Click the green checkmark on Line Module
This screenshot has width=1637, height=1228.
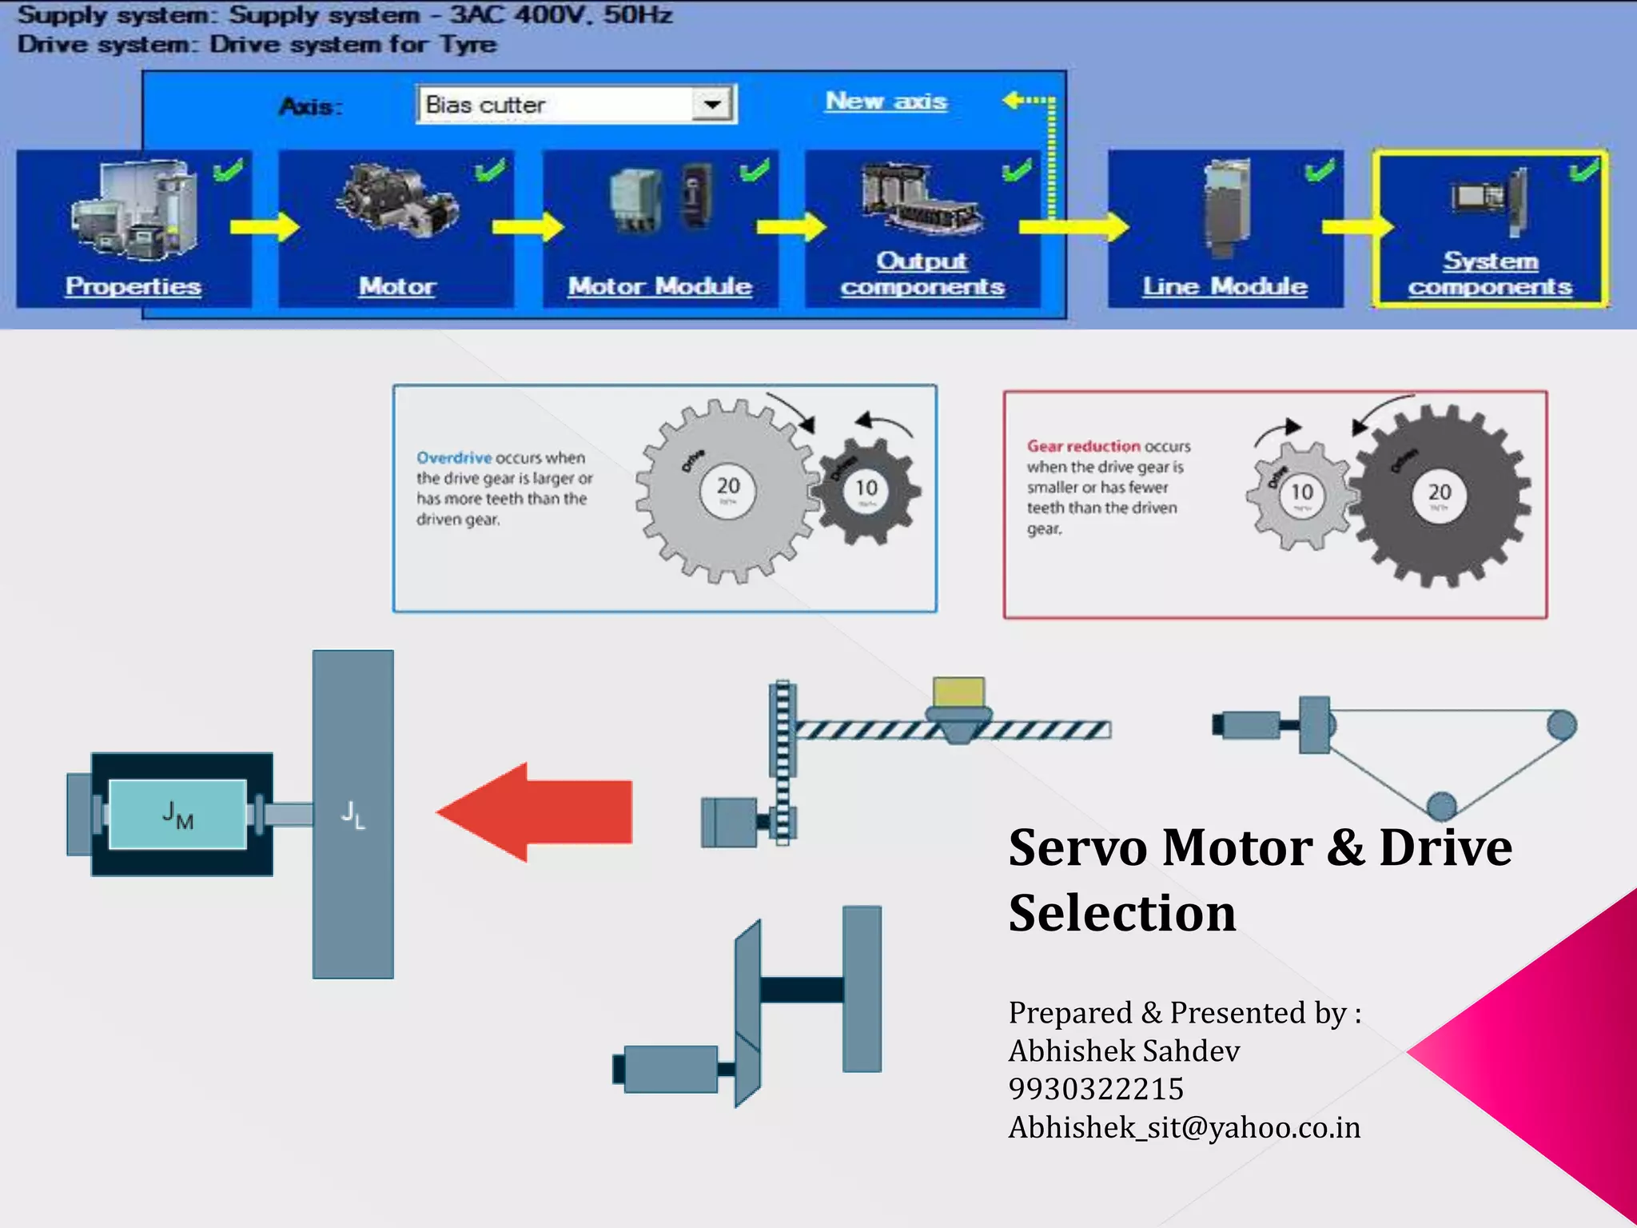tap(1320, 169)
